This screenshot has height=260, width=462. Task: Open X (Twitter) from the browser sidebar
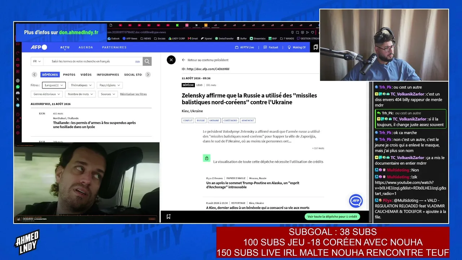18,99
